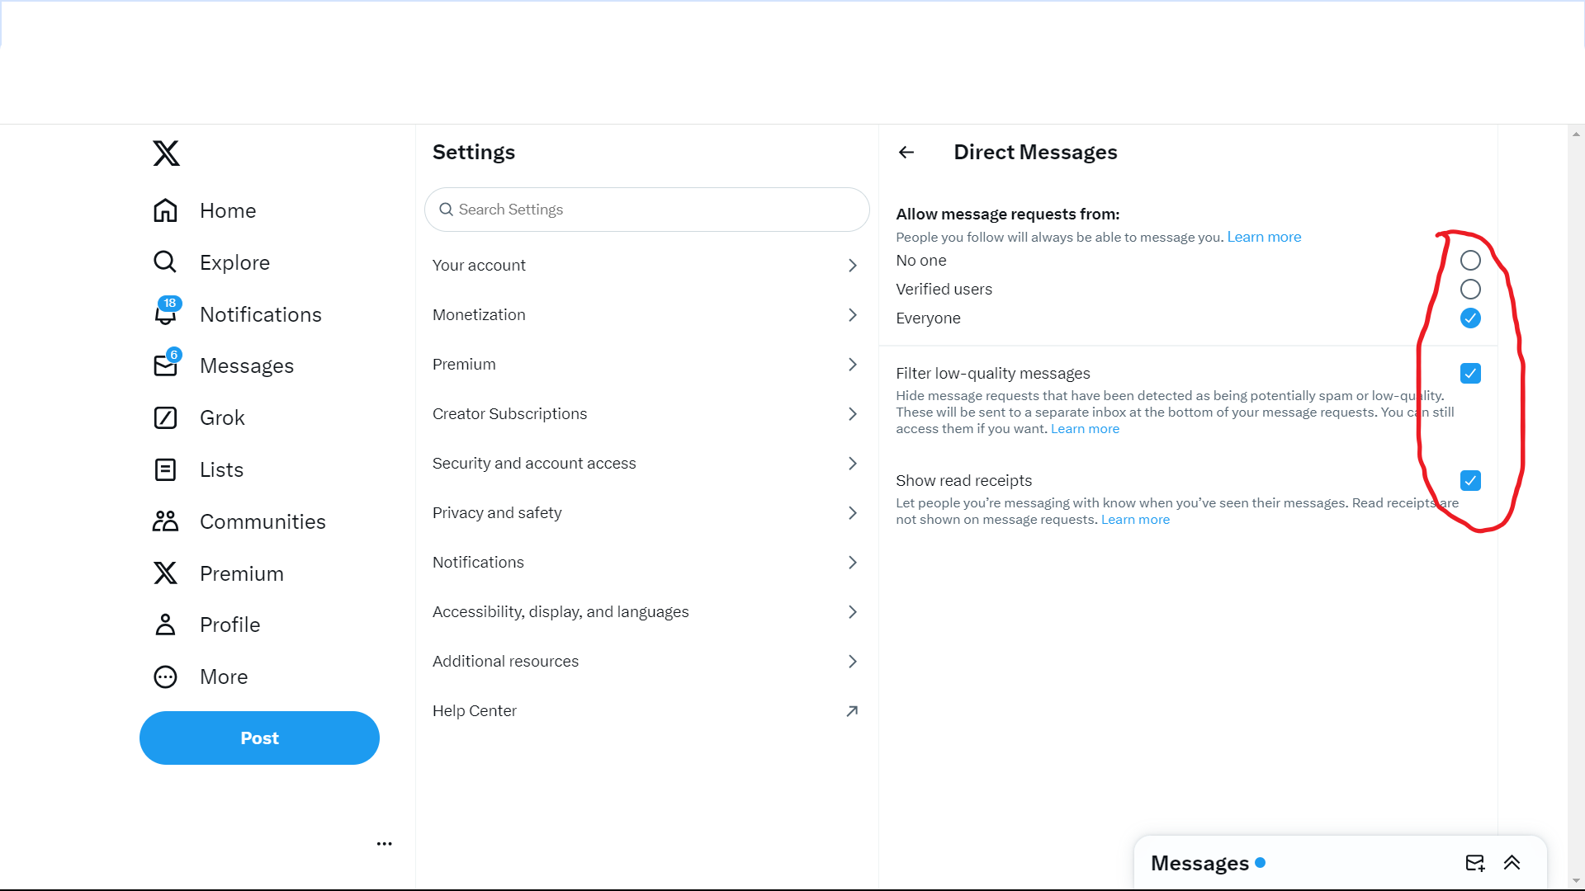Open the Help Center external link
Screen dimensions: 1585x891
tap(852, 711)
